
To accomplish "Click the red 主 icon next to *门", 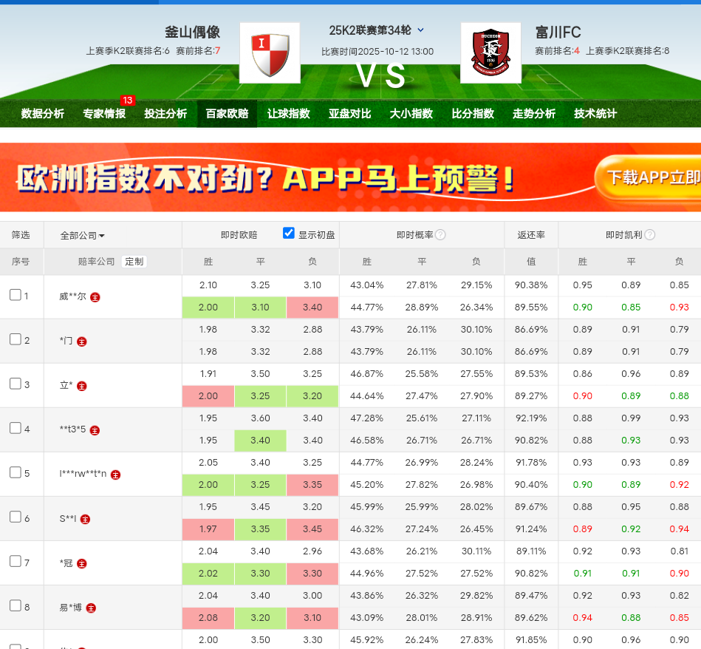I will [x=82, y=342].
